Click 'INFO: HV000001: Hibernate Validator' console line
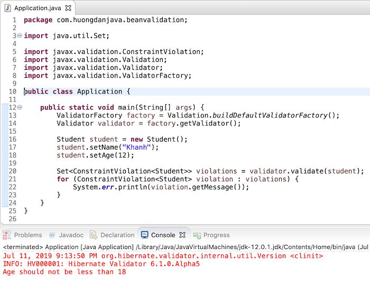This screenshot has width=370, height=285. tap(101, 264)
